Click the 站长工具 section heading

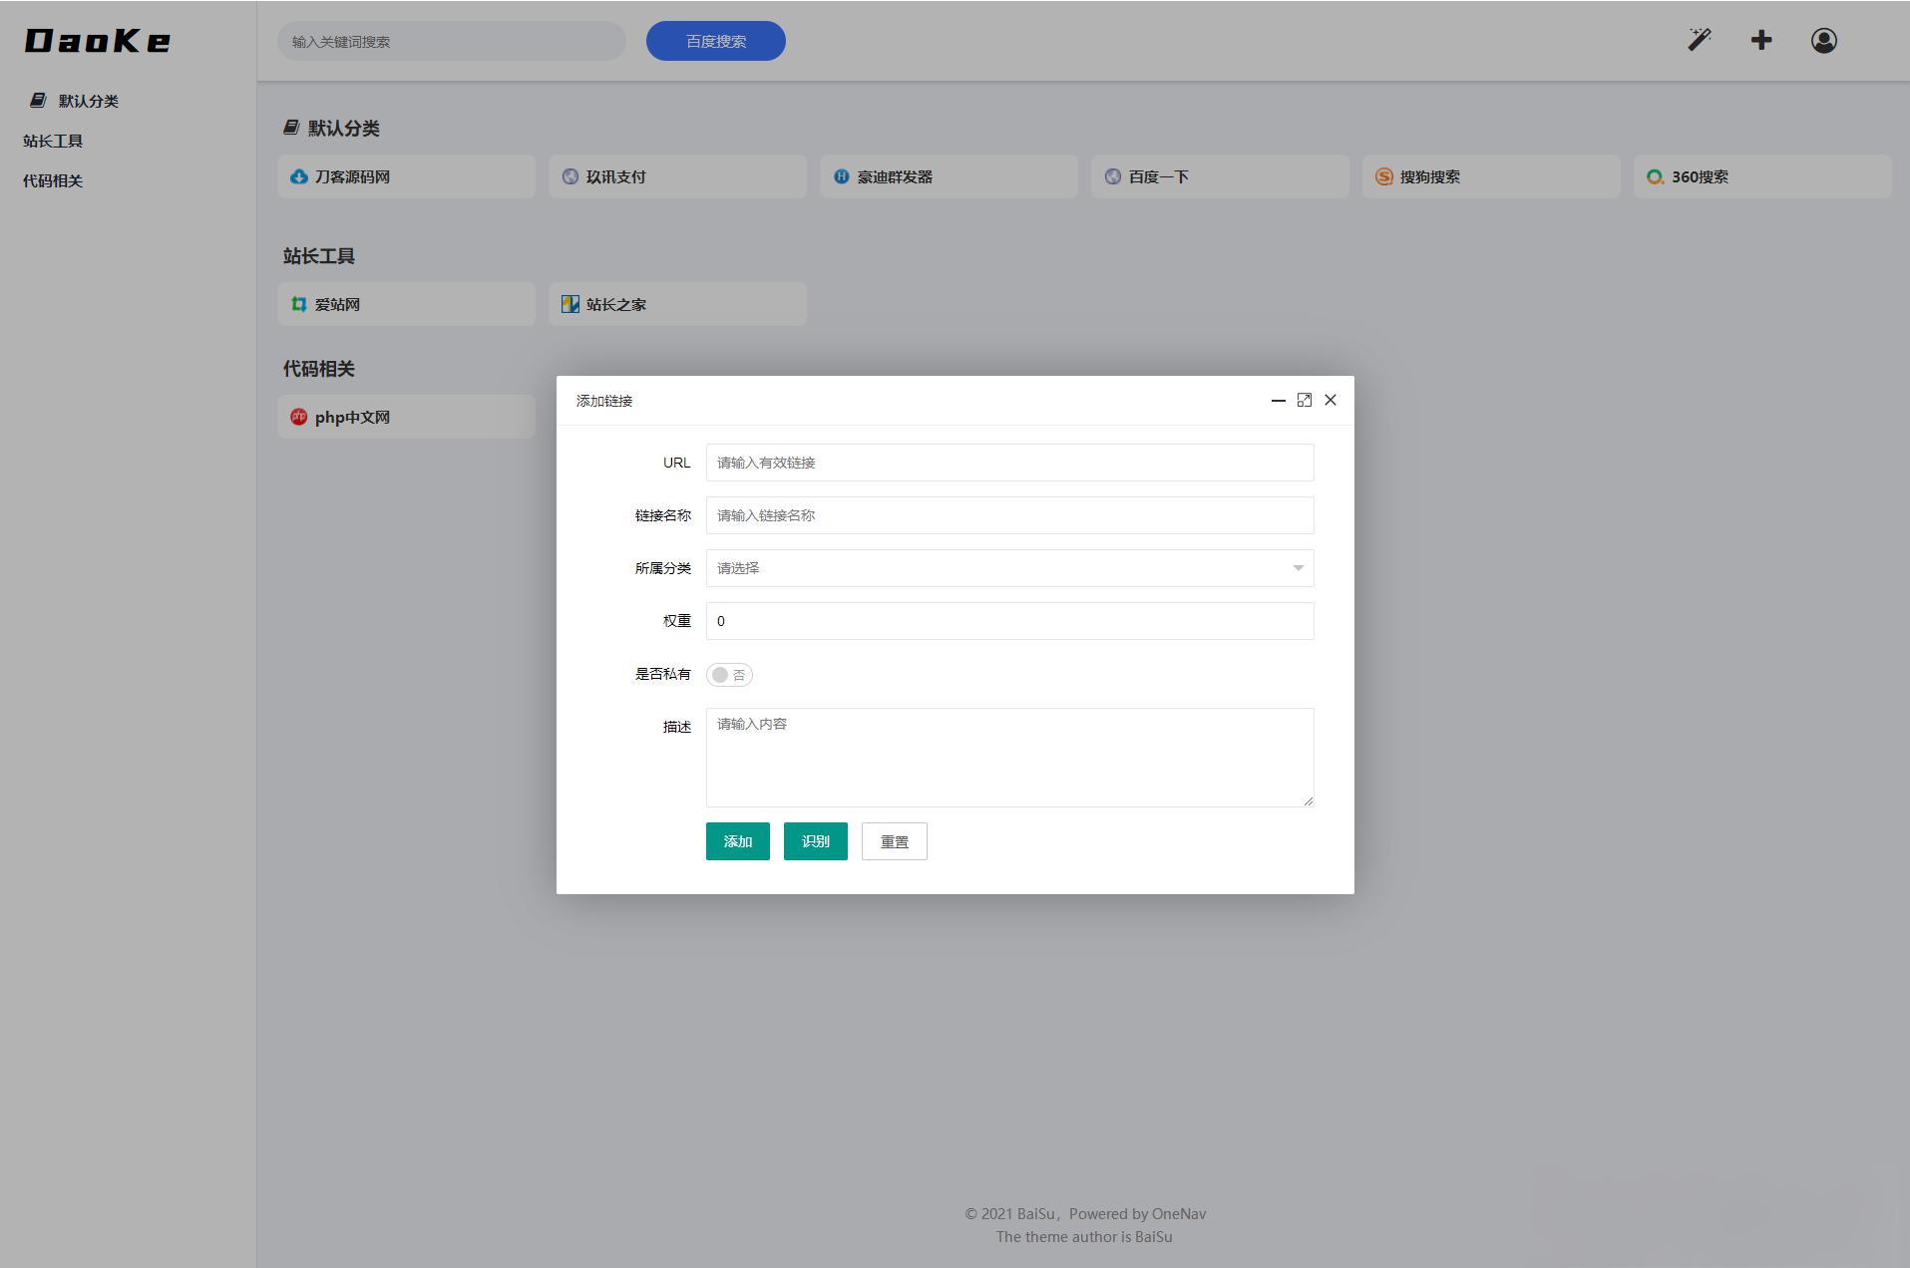(319, 256)
